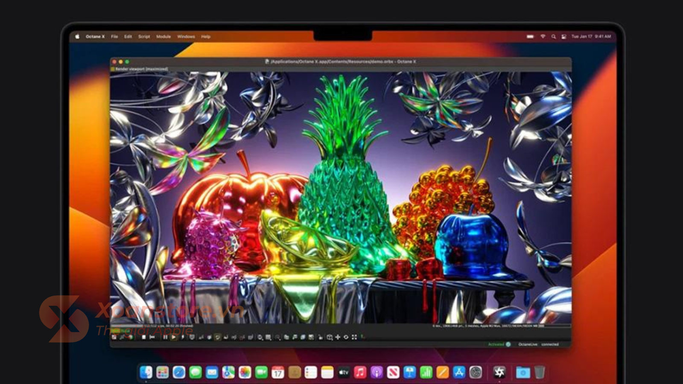
Task: Launch Apple TV from the Dock
Action: click(x=344, y=372)
